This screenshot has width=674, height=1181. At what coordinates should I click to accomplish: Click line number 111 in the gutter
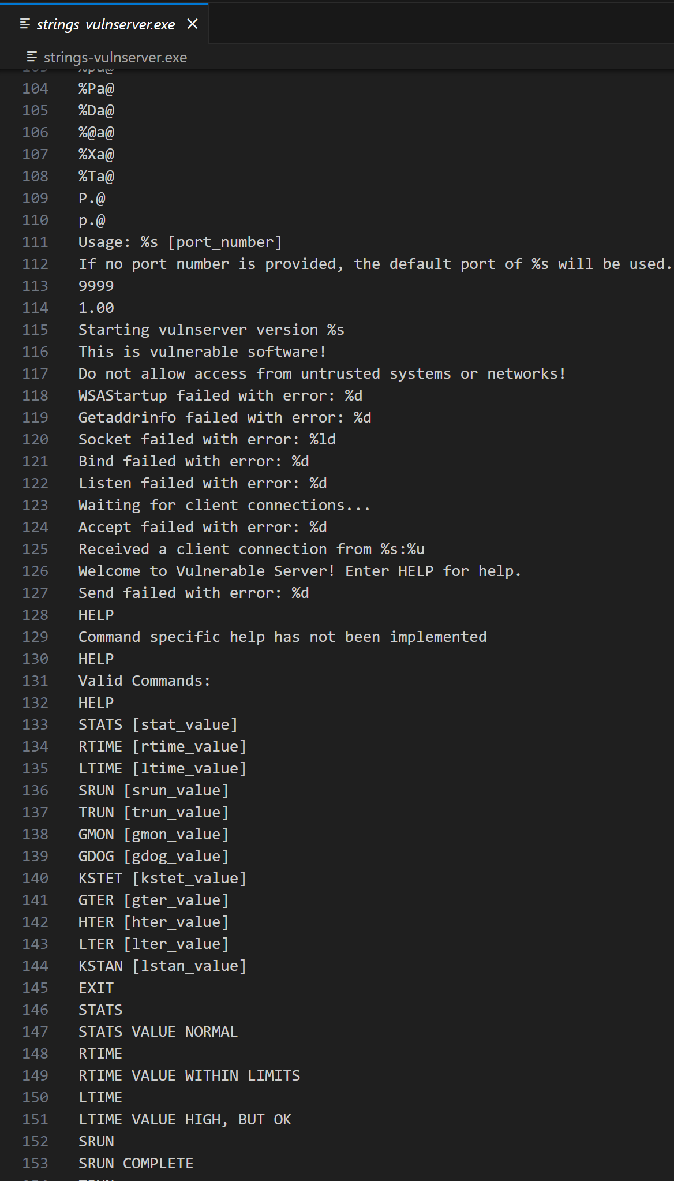[35, 242]
